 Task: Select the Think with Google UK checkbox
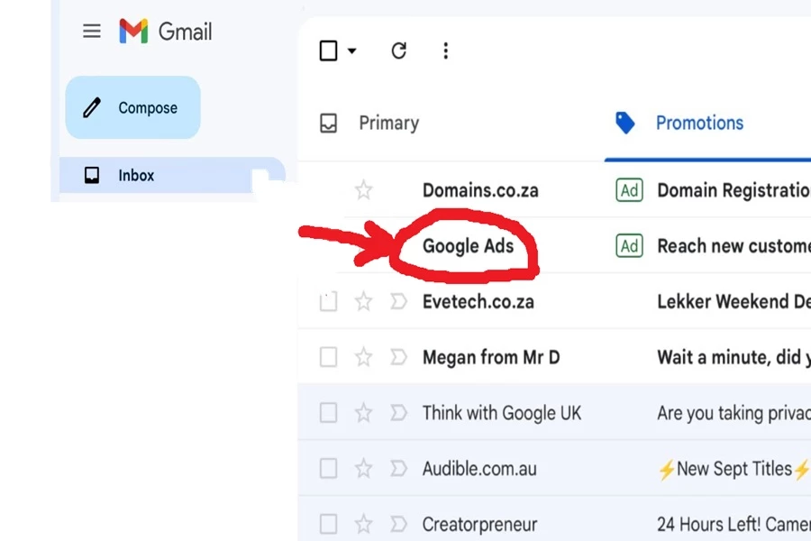pyautogui.click(x=328, y=413)
